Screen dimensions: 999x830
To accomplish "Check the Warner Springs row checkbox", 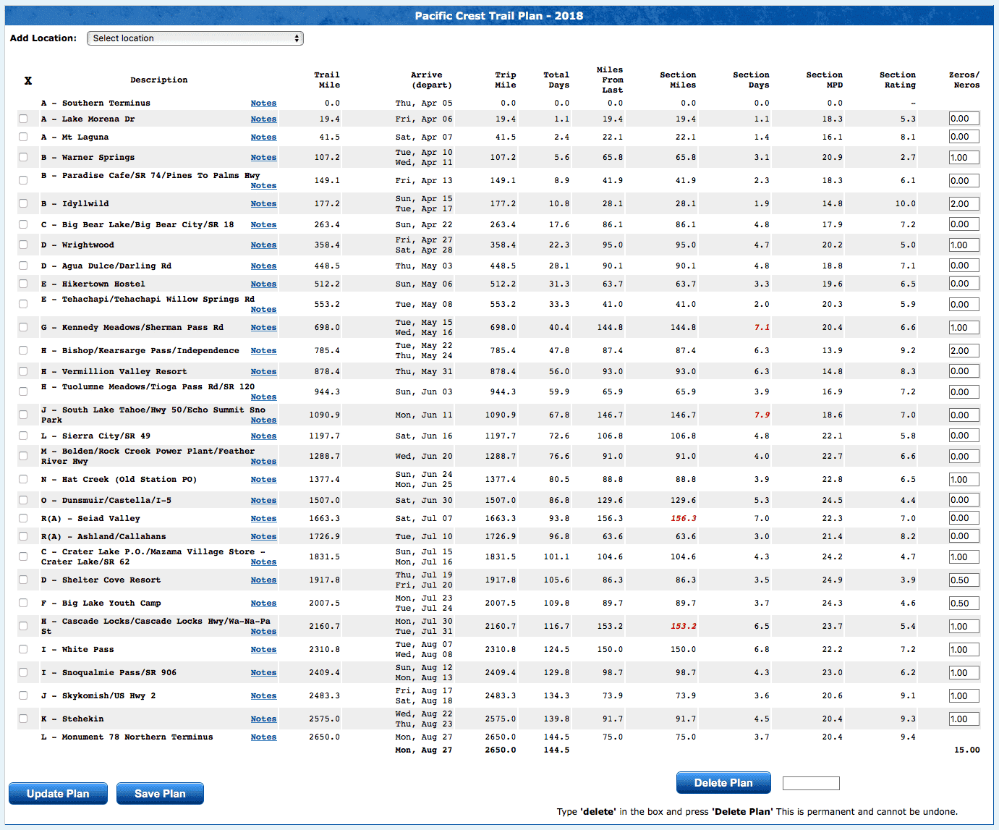I will coord(23,157).
